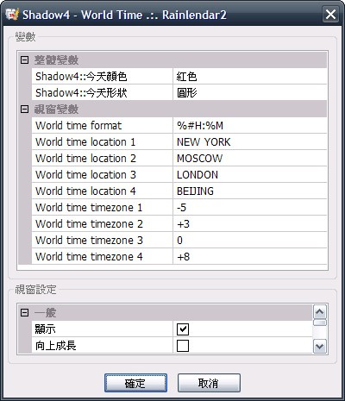Collapse the 視窗變數 group
This screenshot has width=345, height=401.
(x=25, y=110)
